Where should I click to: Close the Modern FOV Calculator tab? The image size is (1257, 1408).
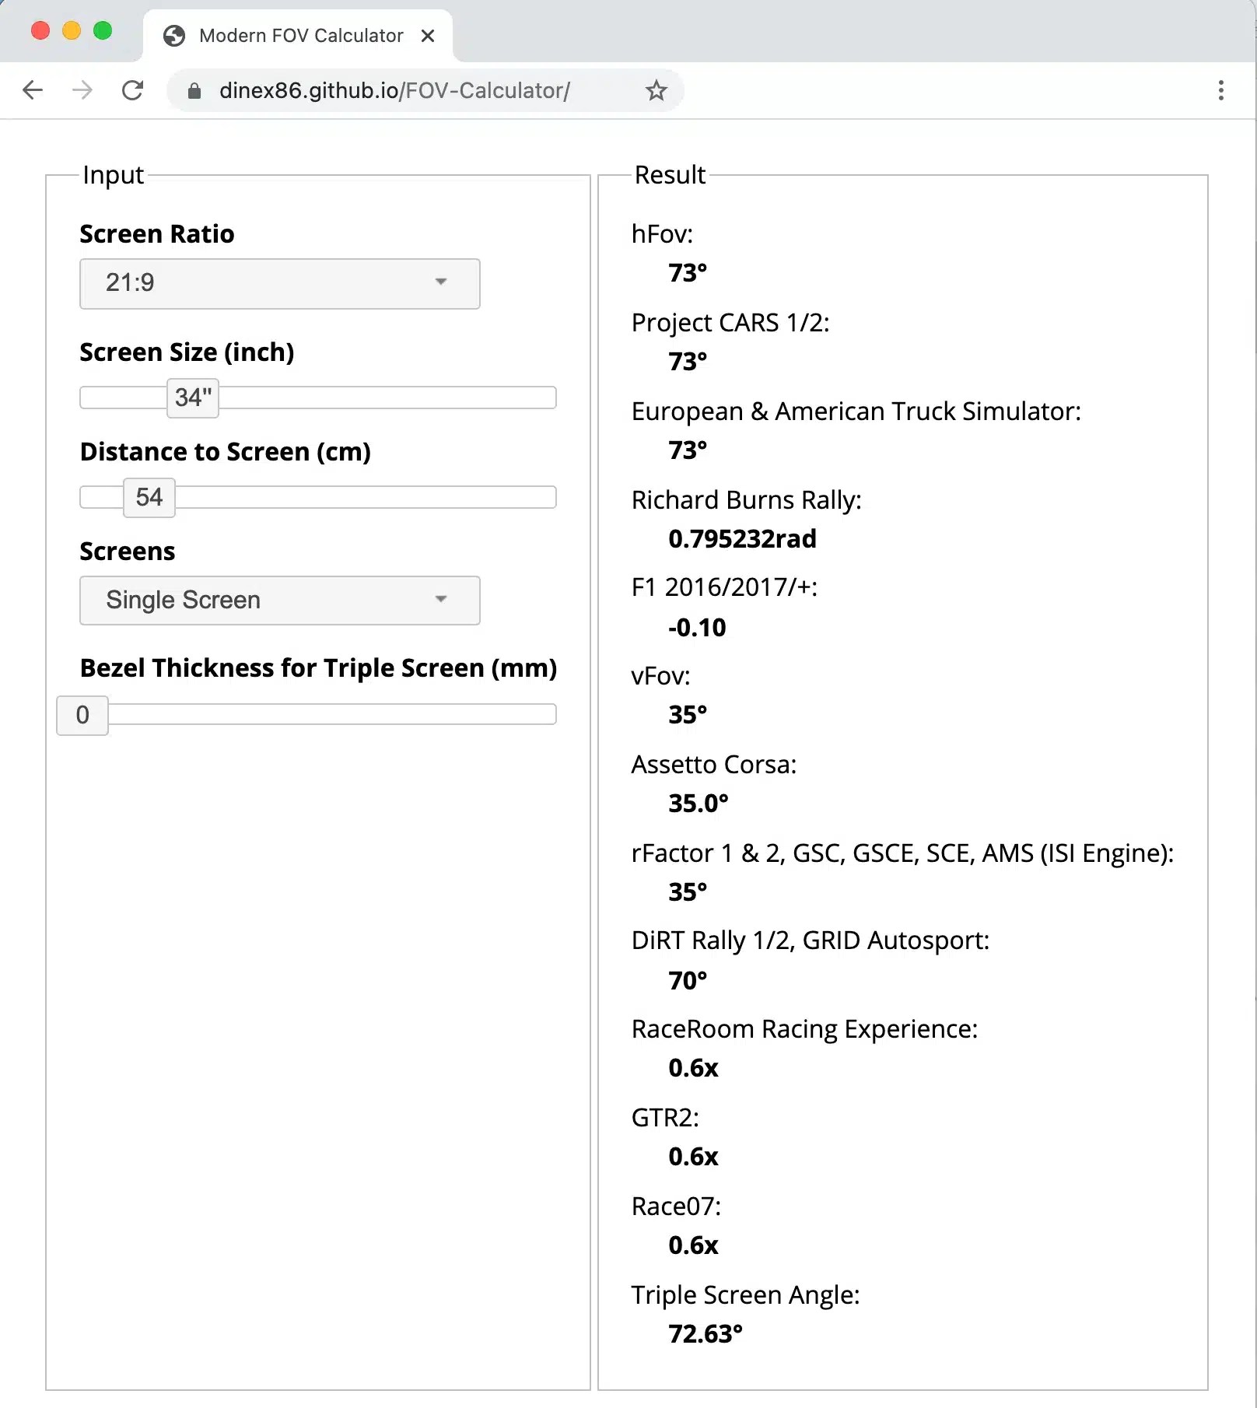click(x=428, y=36)
